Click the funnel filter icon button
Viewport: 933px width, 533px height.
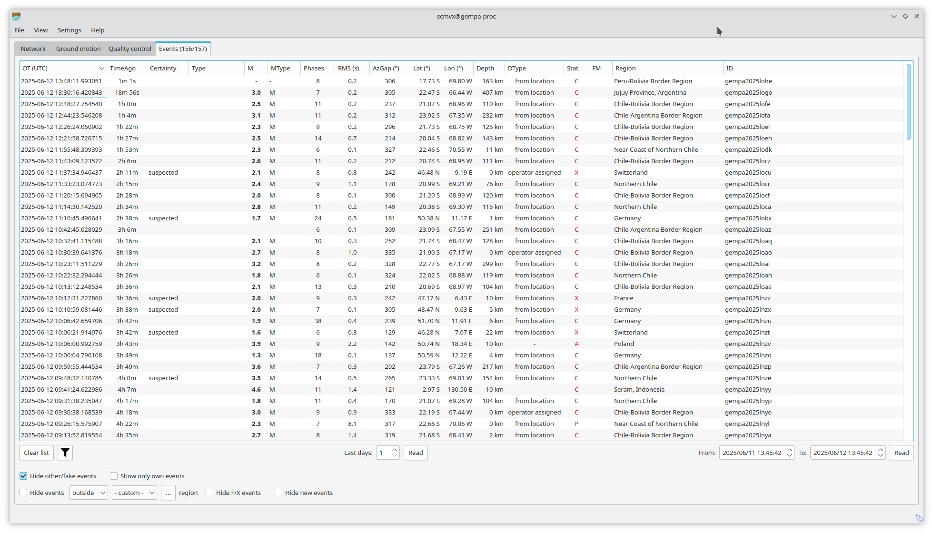click(x=65, y=453)
